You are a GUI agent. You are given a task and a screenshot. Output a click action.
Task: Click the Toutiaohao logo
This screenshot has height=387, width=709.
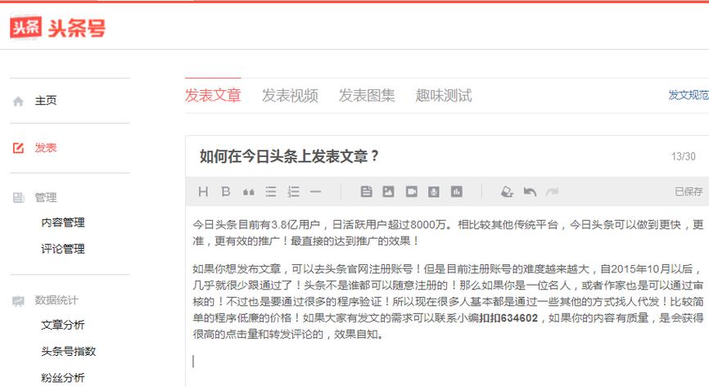[57, 28]
